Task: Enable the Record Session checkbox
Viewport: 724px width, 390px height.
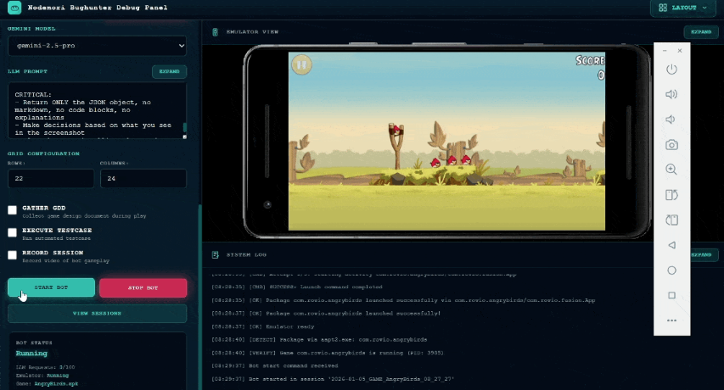Action: (13, 254)
